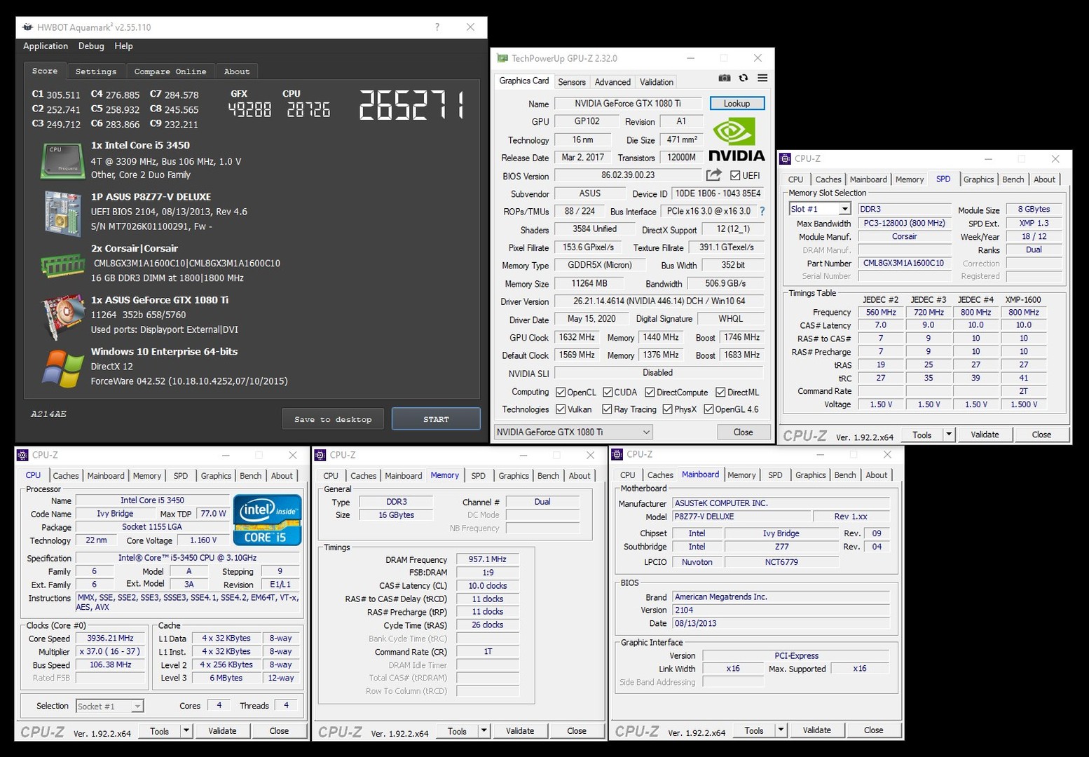1089x757 pixels.
Task: Click BIOS version share/export icon in GPU-Z
Action: [x=714, y=175]
